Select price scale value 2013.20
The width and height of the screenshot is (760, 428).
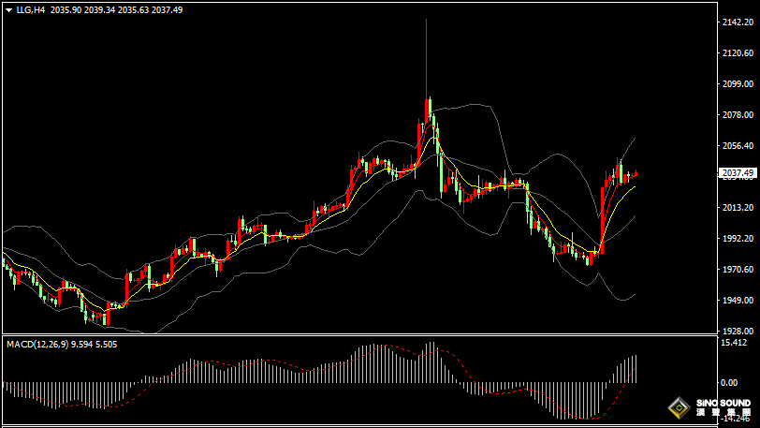[738, 208]
